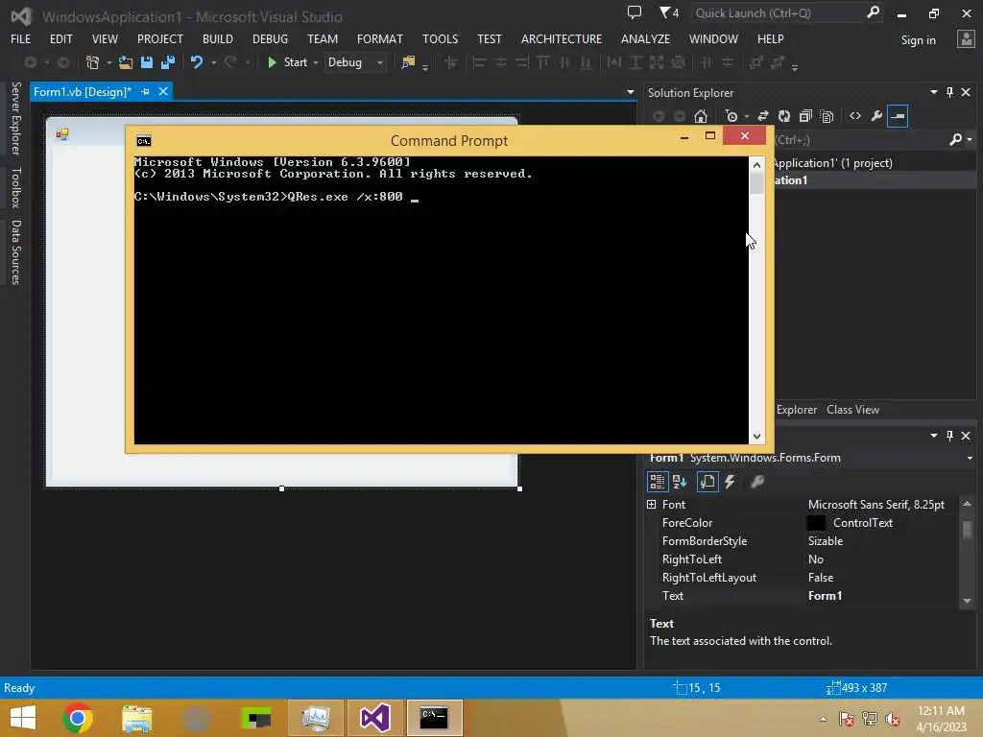Click the Home icon in Solution Explorer
The image size is (983, 737).
[x=701, y=116]
